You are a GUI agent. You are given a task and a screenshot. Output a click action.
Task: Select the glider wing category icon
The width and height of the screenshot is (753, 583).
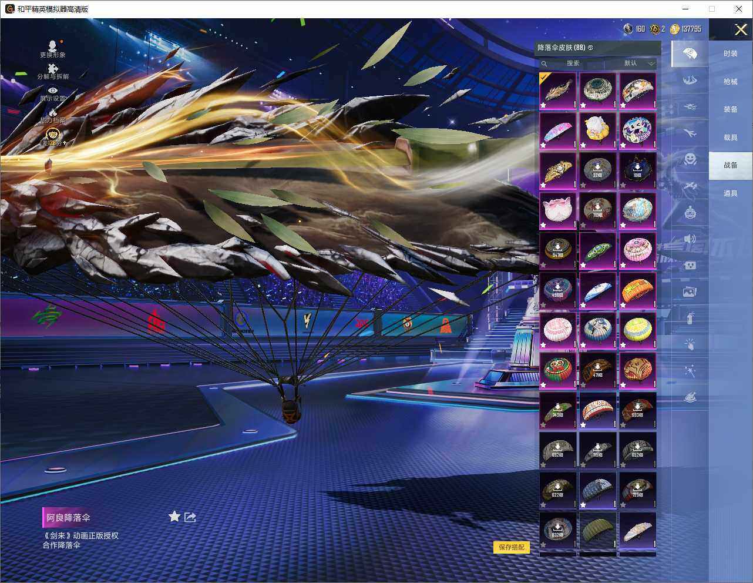pos(690,80)
